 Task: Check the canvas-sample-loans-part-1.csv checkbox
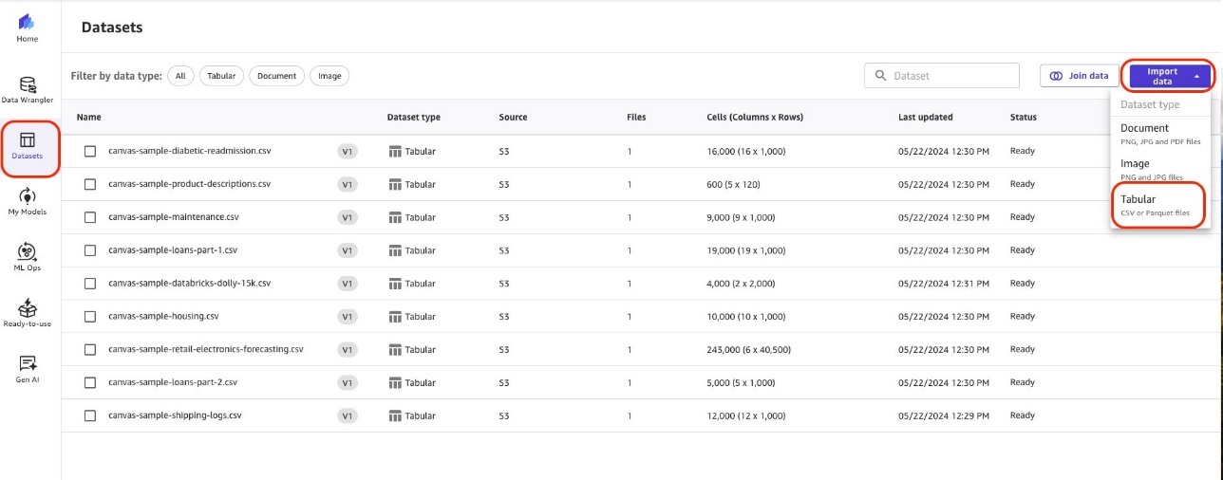click(x=90, y=250)
